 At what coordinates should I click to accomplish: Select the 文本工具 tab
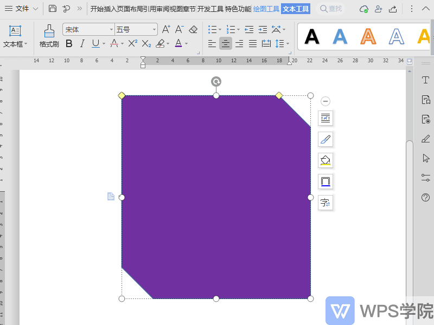click(x=296, y=9)
